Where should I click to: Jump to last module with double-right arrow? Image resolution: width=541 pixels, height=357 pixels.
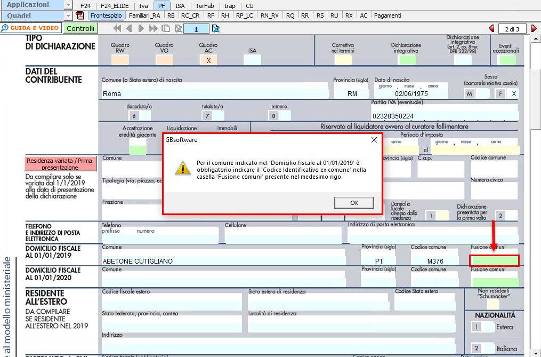pyautogui.click(x=153, y=29)
